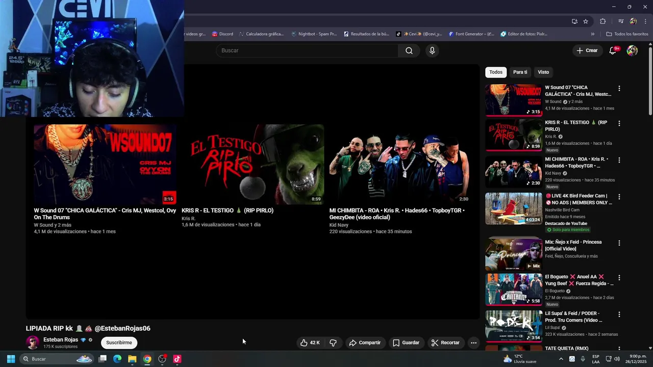Click the YouTube Buscar search field

pos(307,50)
